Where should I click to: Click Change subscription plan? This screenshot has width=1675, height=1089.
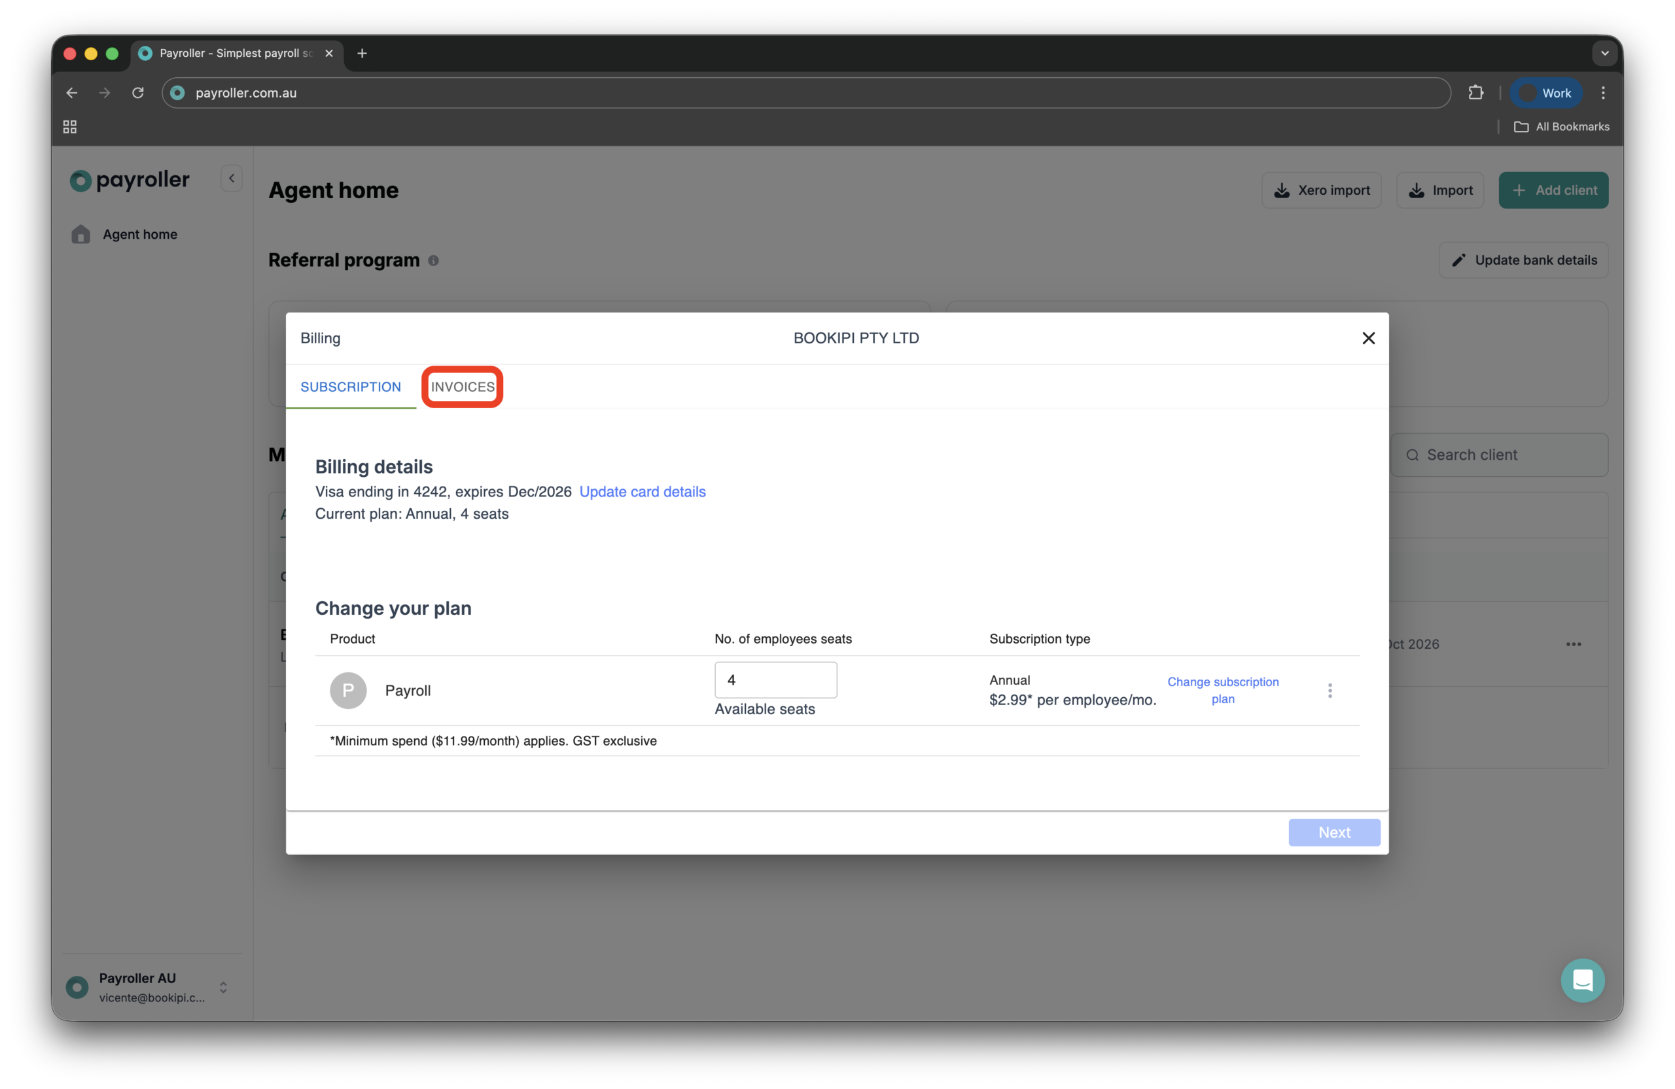1223,690
